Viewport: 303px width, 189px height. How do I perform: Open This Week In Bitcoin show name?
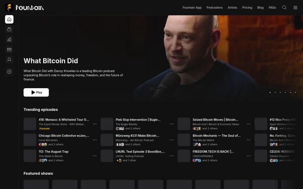point(50,156)
